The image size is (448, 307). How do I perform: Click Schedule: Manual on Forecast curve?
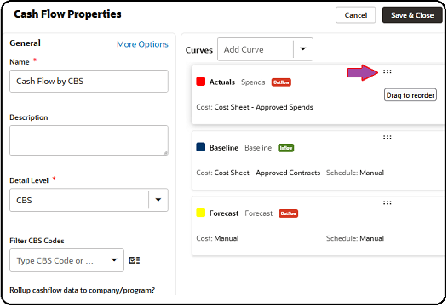355,238
